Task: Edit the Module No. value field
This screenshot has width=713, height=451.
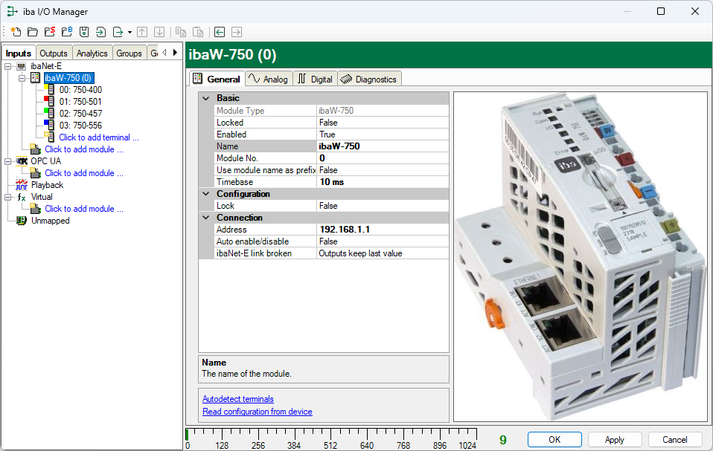Action: pyautogui.click(x=383, y=158)
